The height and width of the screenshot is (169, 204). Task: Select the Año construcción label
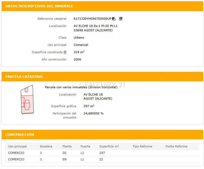[54, 59]
